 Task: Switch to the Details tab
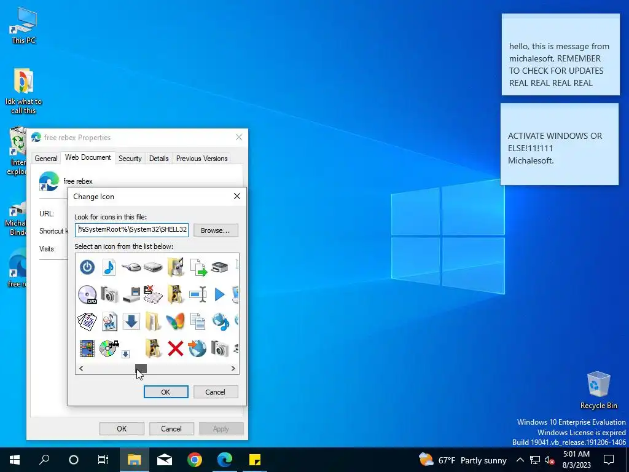pos(159,159)
